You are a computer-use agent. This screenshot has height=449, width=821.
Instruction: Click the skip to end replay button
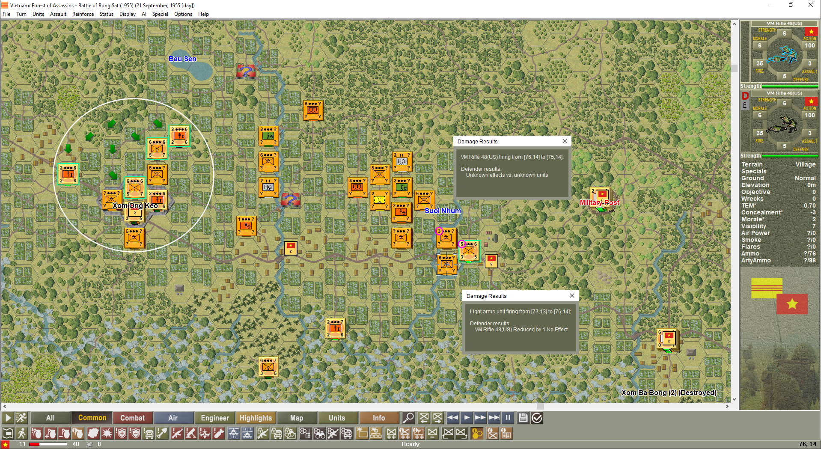(494, 418)
